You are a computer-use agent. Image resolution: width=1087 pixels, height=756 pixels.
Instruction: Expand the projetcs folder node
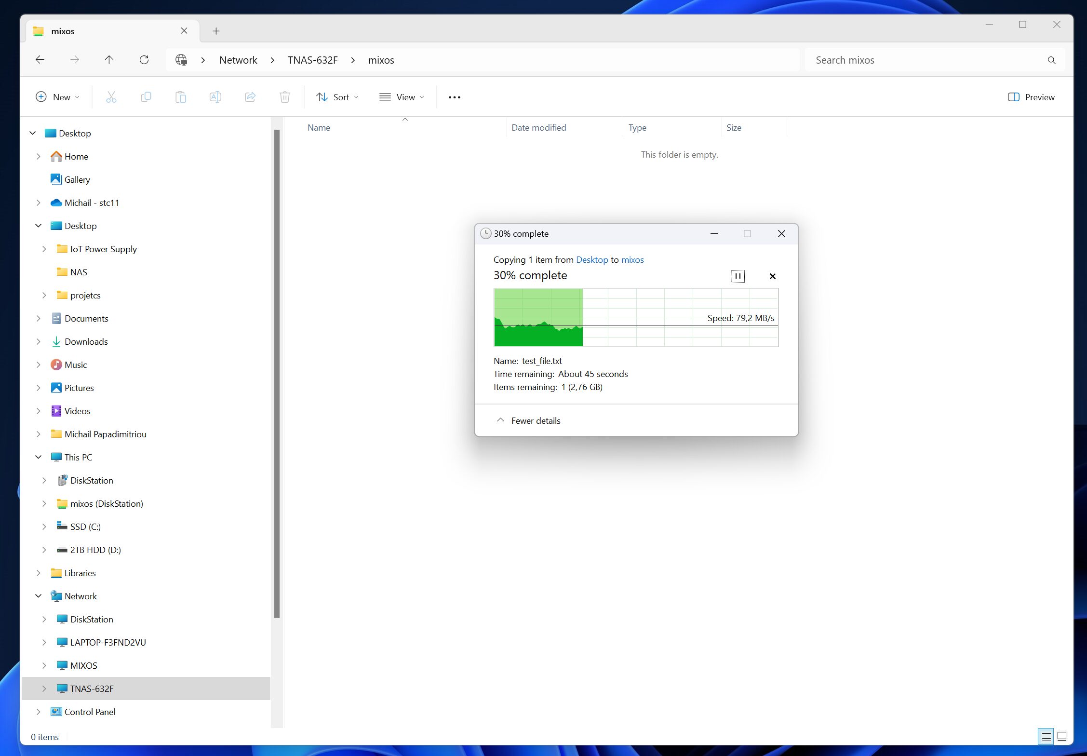(x=44, y=296)
